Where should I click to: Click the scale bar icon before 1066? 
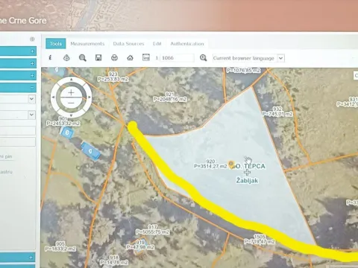146,57
